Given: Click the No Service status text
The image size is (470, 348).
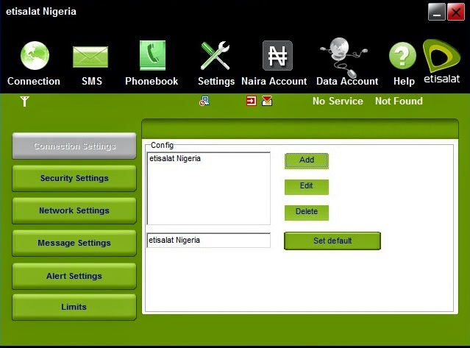Looking at the screenshot, I should pos(338,101).
